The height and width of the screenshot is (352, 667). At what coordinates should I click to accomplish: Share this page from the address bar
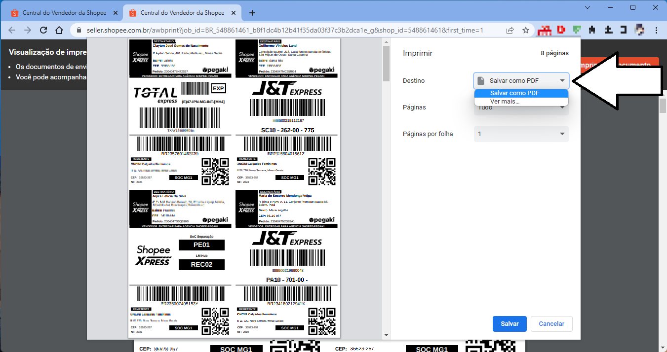tap(510, 30)
